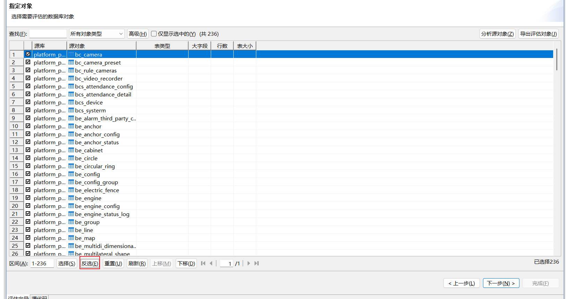
Task: Click the table icon beside be_group
Action: [x=71, y=222]
